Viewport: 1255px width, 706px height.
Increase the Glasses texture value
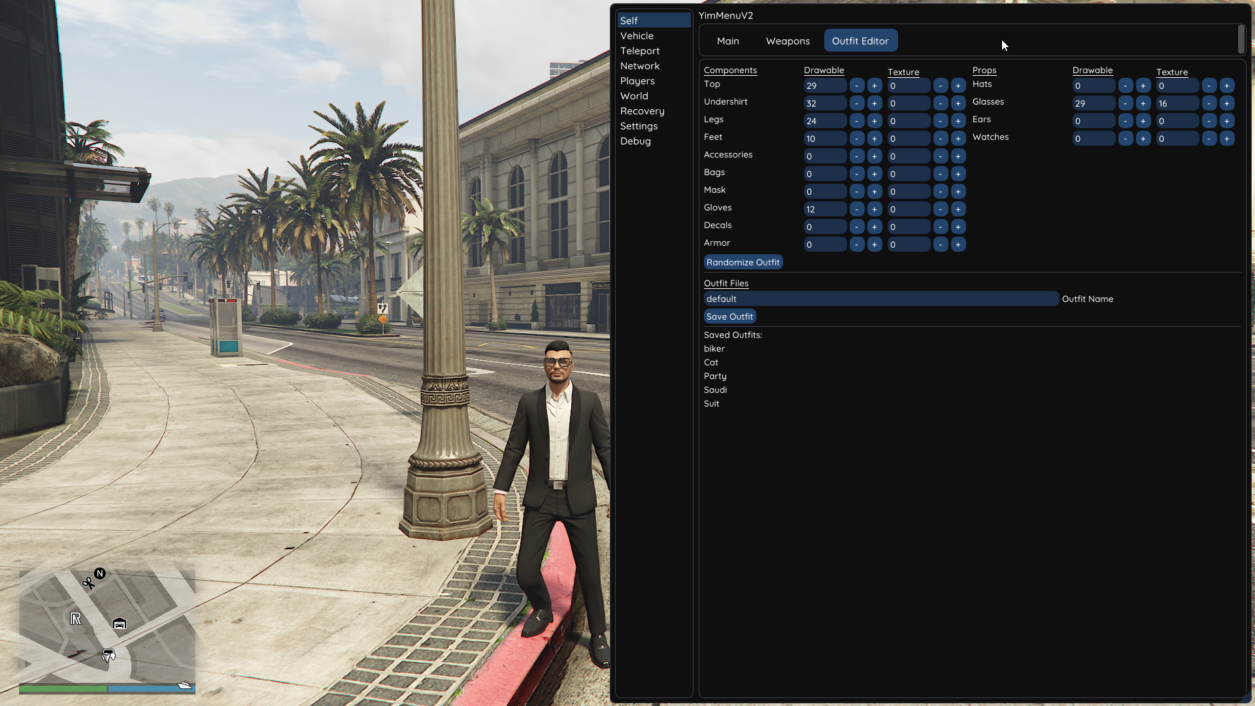1227,103
